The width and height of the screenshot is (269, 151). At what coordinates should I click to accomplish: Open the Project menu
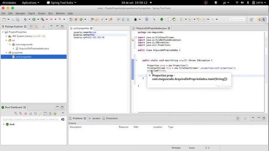tap(42, 13)
